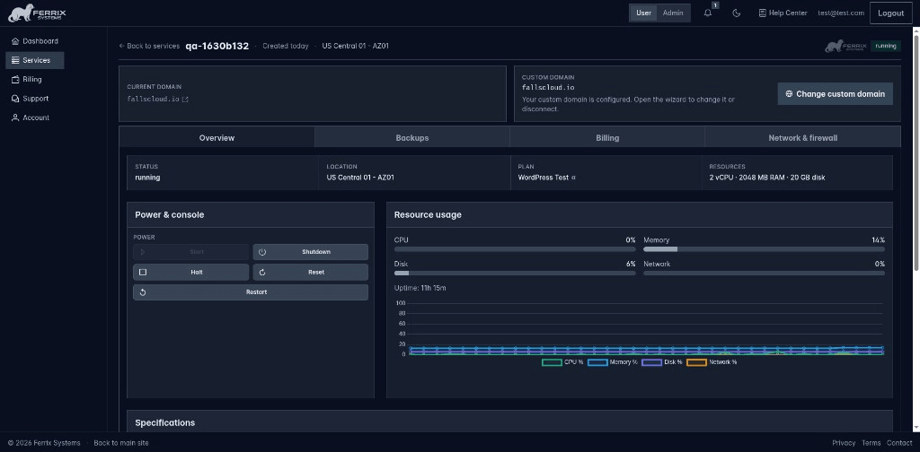Click the Reset circular arrow icon

[262, 273]
